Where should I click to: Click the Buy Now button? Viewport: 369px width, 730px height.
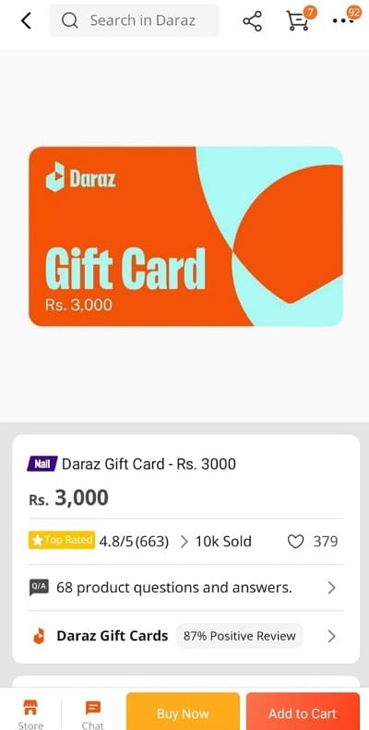coord(183,713)
